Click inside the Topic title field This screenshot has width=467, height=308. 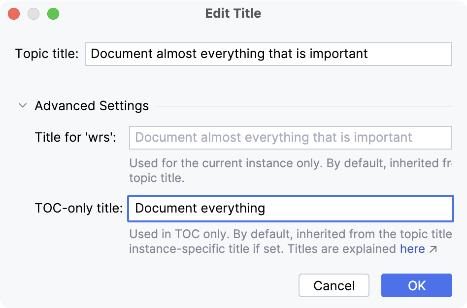click(x=268, y=54)
